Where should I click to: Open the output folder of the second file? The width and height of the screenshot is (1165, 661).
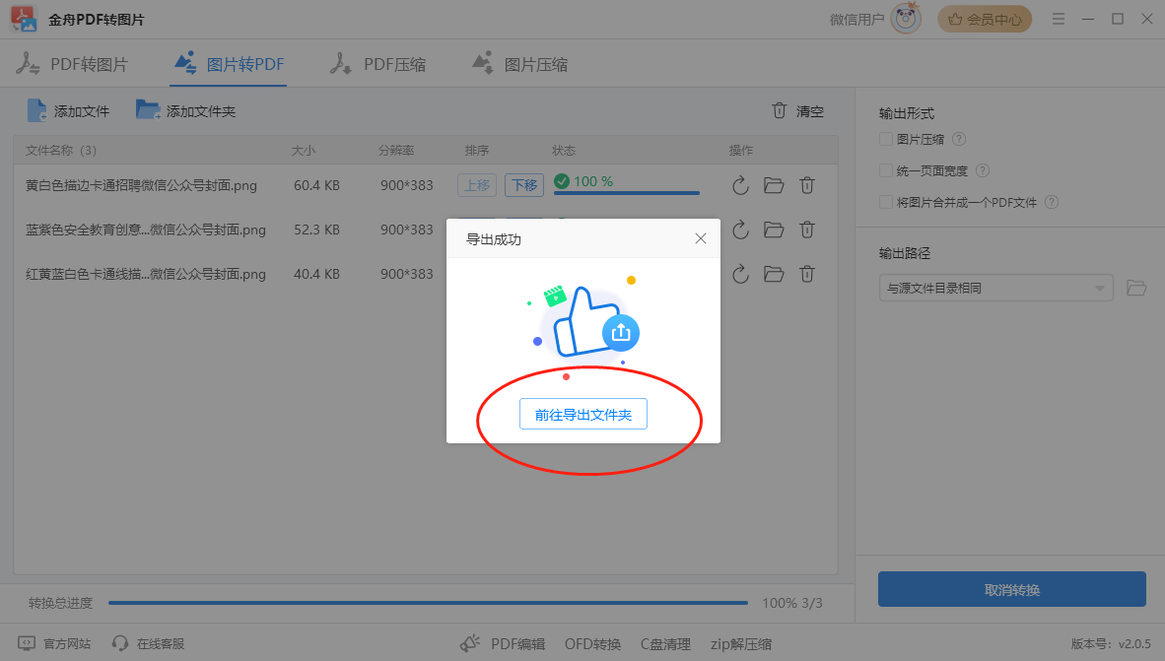pyautogui.click(x=774, y=230)
